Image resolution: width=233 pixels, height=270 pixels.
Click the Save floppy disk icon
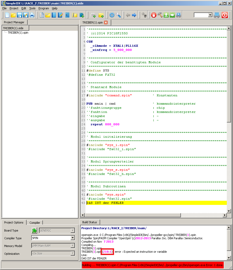click(x=19, y=15)
